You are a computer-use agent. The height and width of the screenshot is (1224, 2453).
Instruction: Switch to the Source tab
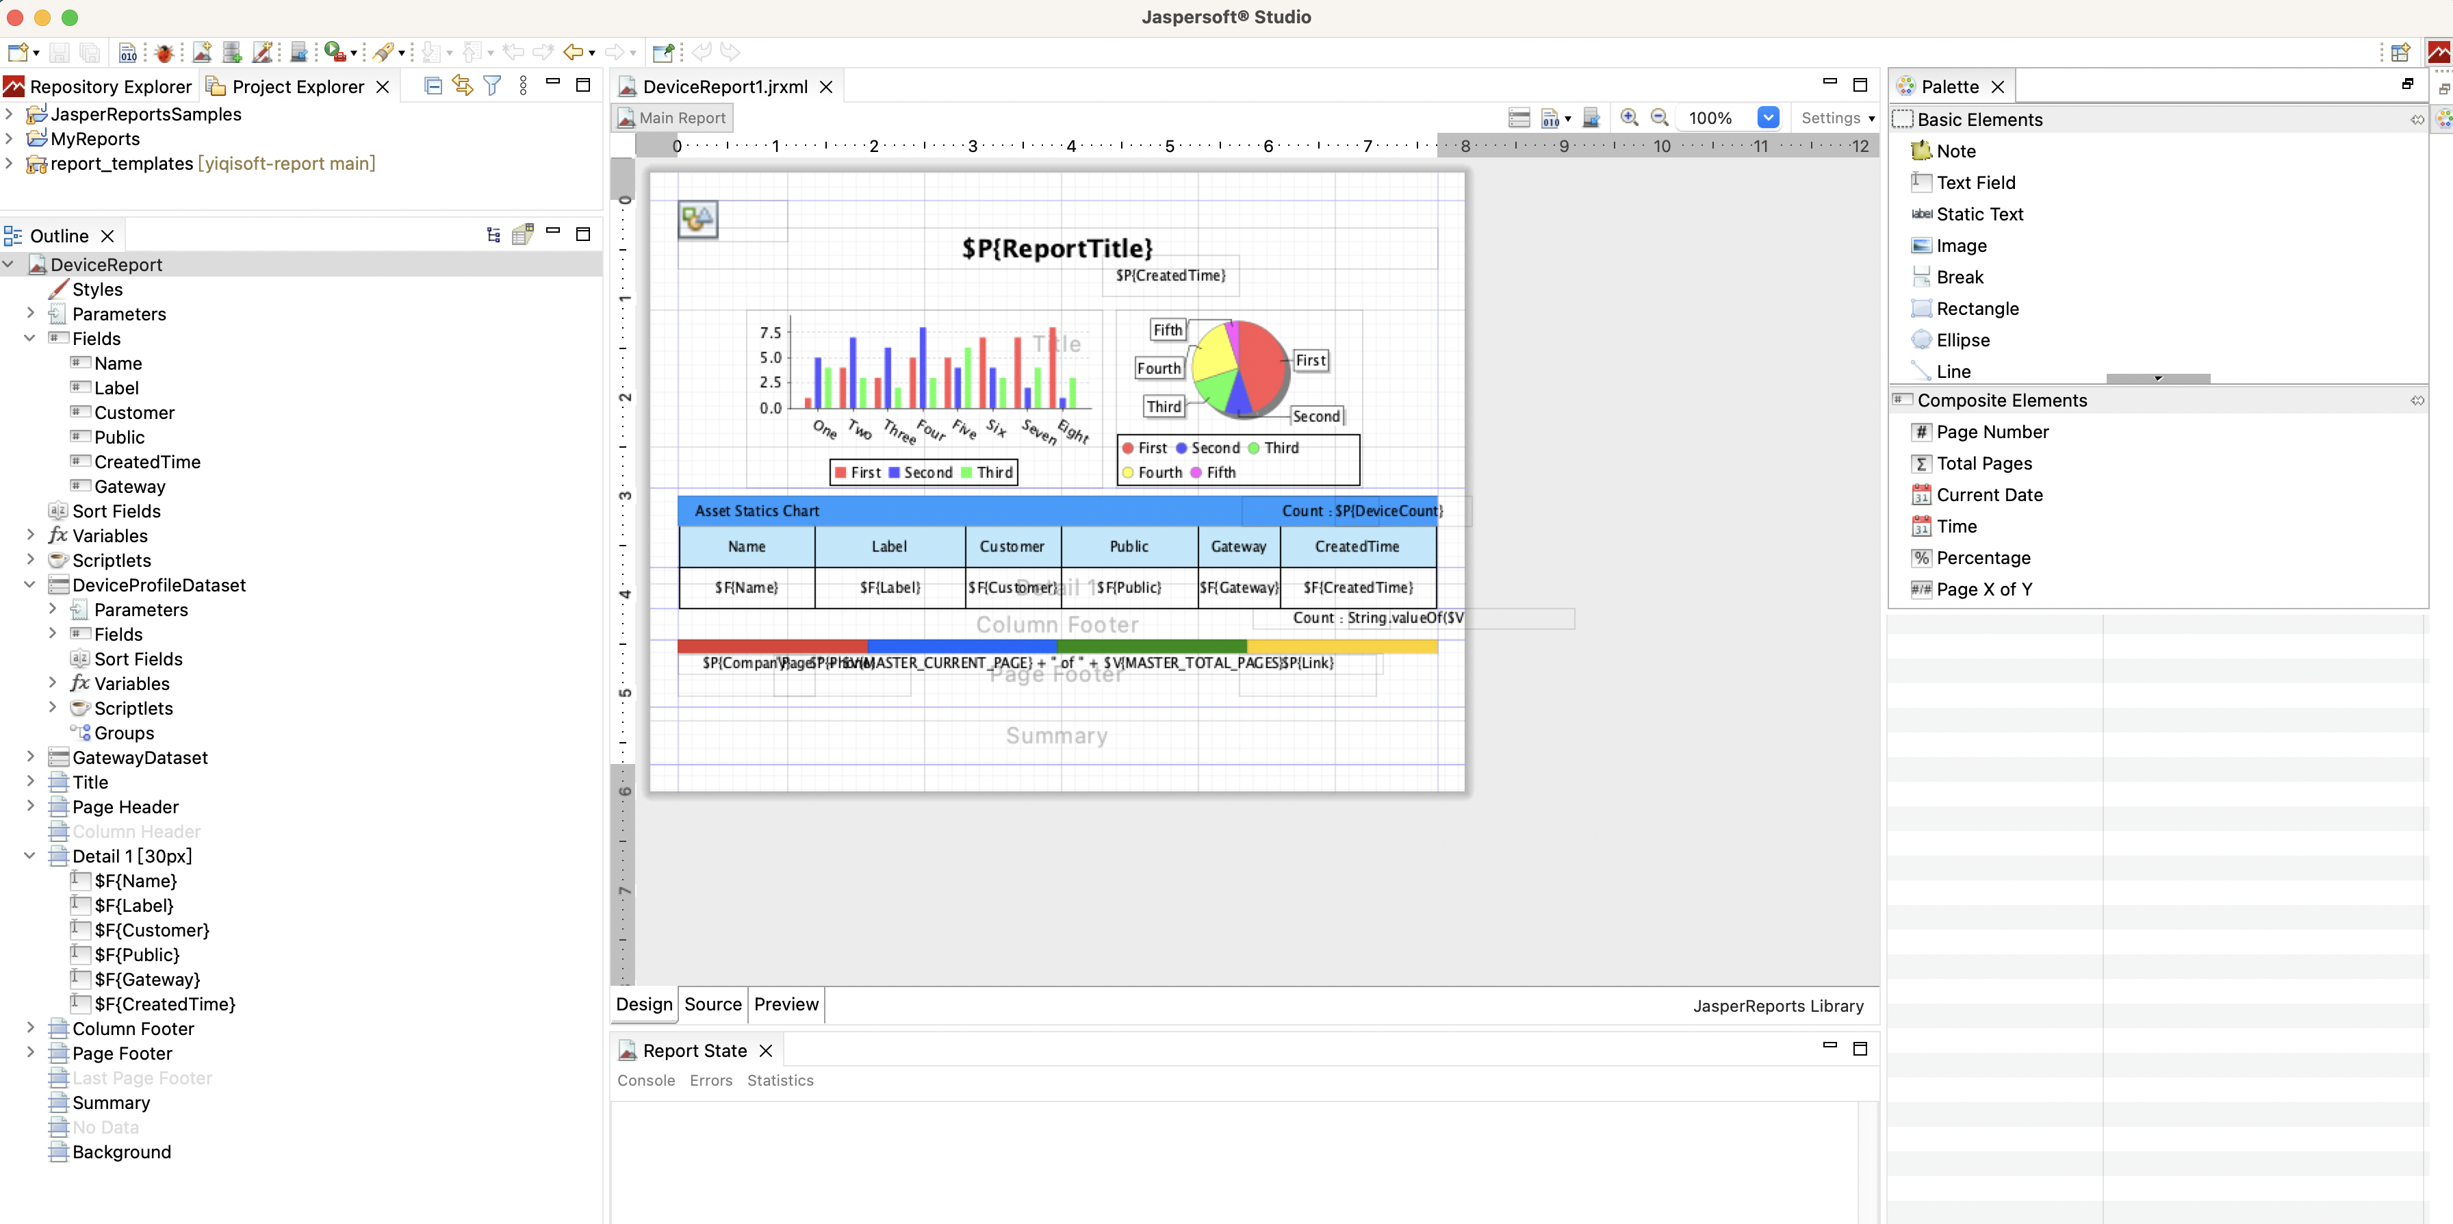712,1004
